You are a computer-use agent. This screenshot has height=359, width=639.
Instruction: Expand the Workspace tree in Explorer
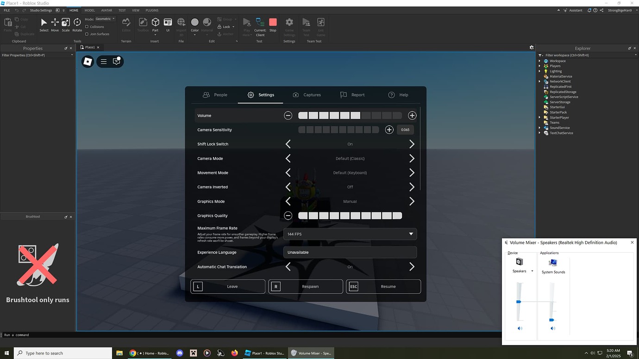point(539,61)
